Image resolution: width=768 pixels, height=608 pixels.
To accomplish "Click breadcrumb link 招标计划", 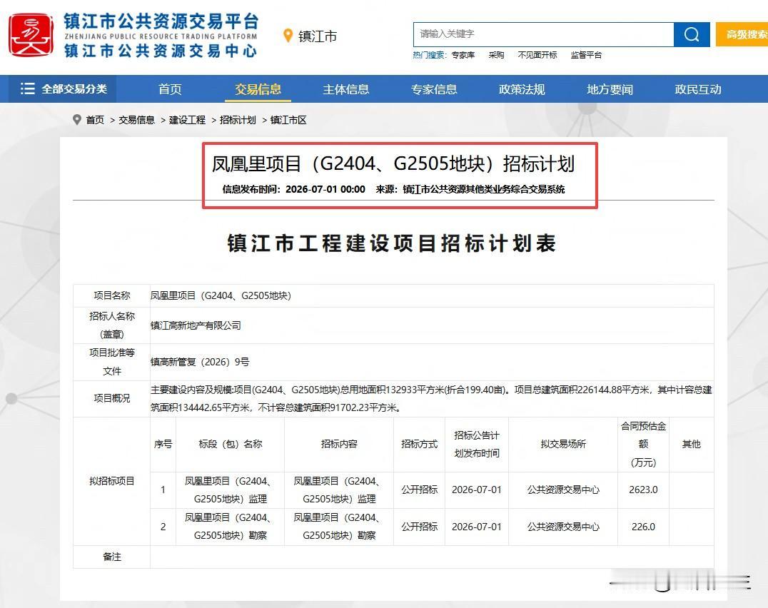I will 238,120.
